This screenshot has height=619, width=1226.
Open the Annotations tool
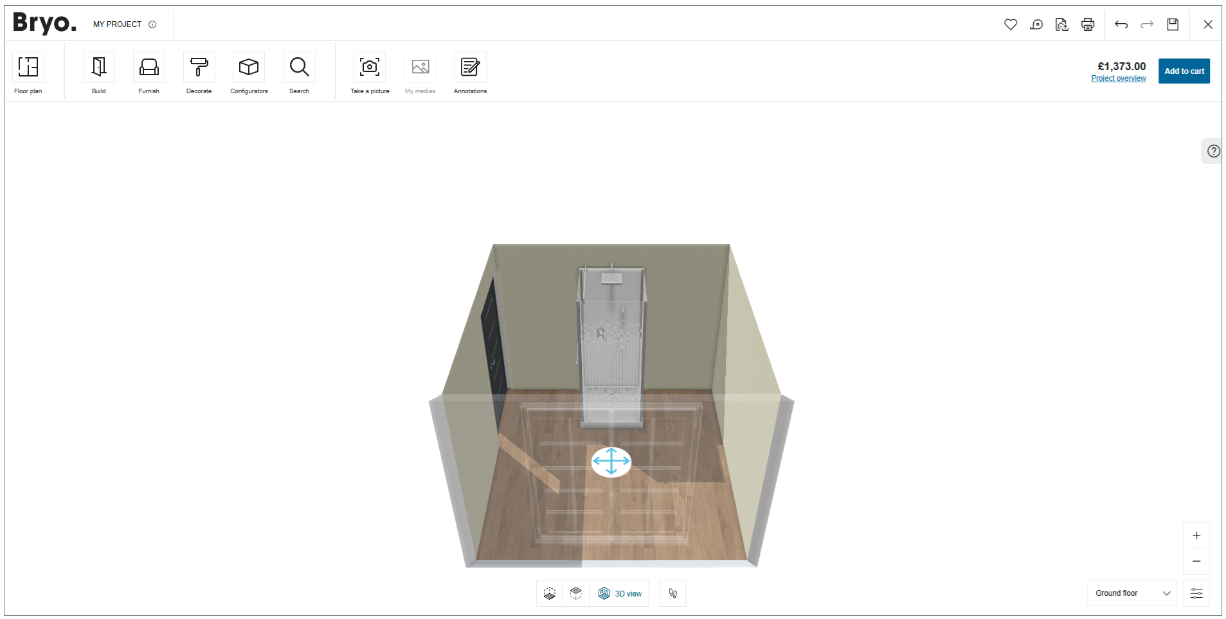point(470,67)
